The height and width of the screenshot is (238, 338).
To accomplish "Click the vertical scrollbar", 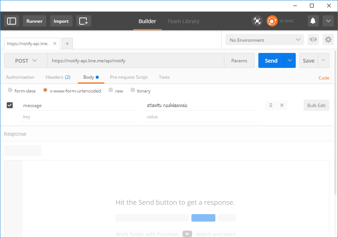I will click(335, 123).
